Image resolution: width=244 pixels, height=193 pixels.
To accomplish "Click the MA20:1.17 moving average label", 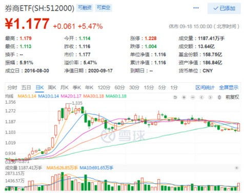I will (x=71, y=96).
